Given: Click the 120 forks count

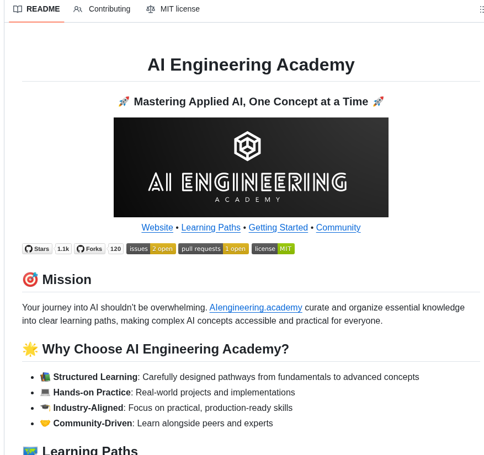Looking at the screenshot, I should pyautogui.click(x=115, y=249).
